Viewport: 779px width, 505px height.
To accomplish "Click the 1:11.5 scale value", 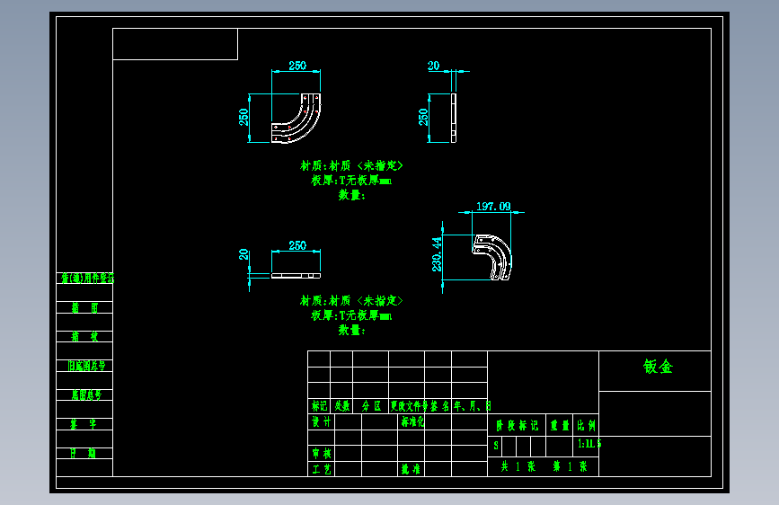I will point(589,443).
